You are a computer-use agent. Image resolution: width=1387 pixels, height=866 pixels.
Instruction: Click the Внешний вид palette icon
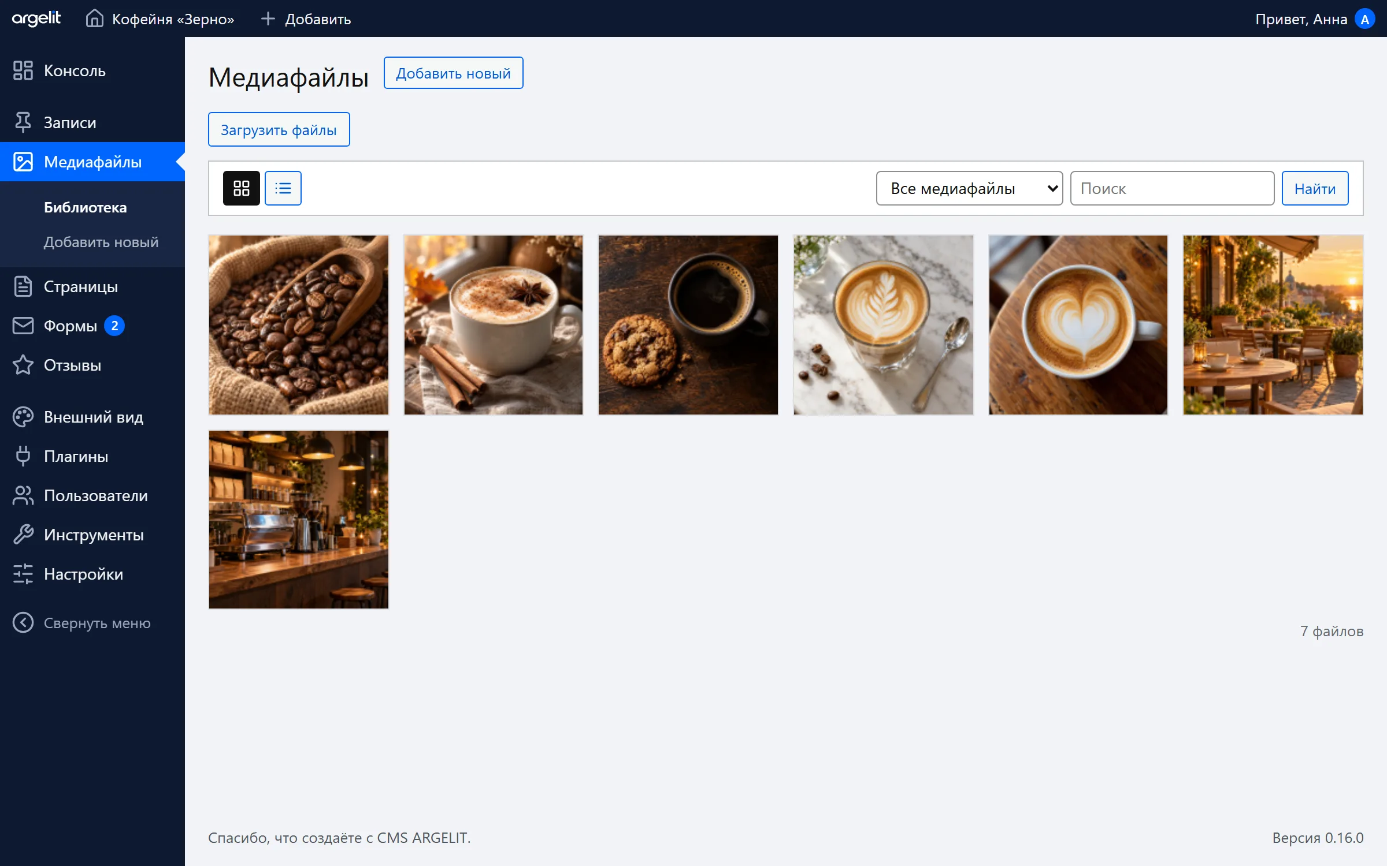(x=23, y=417)
